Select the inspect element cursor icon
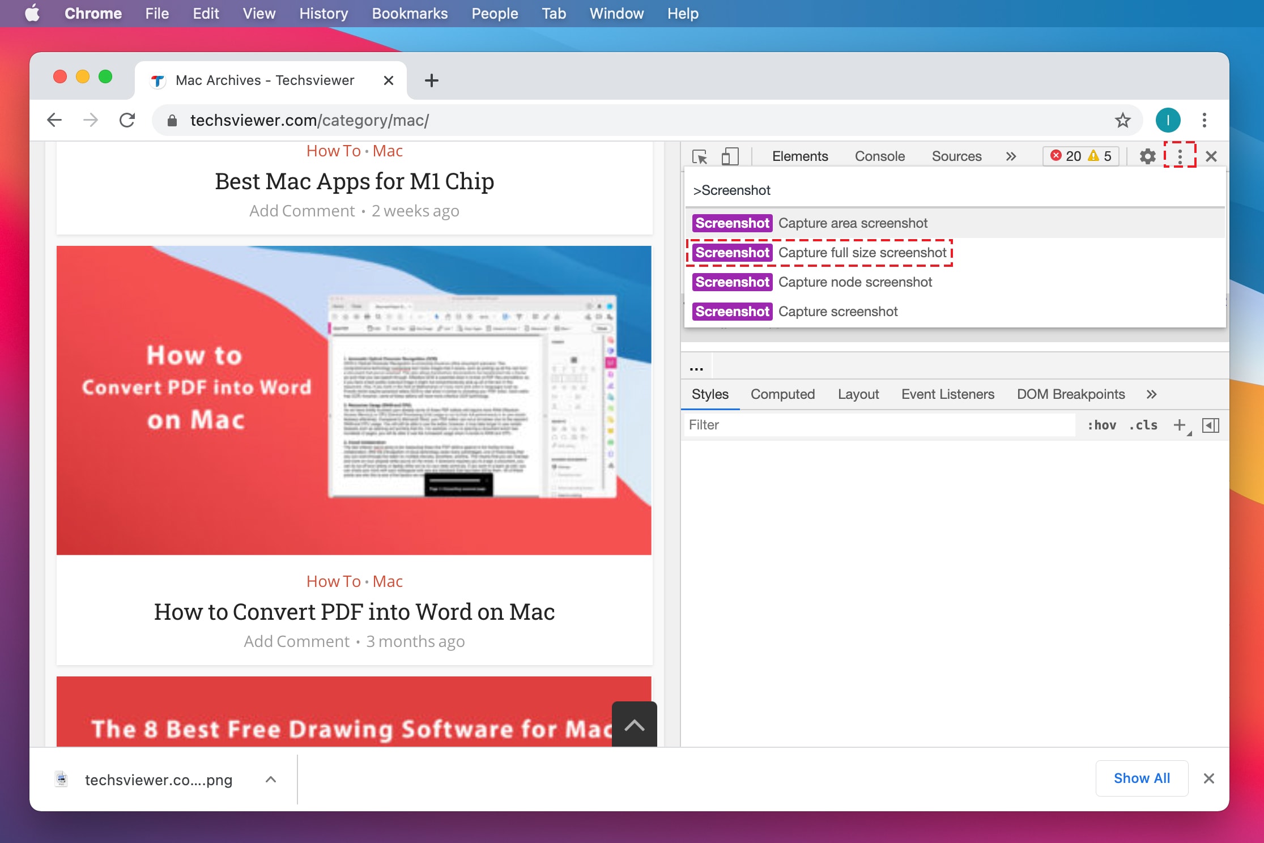1264x843 pixels. coord(701,156)
